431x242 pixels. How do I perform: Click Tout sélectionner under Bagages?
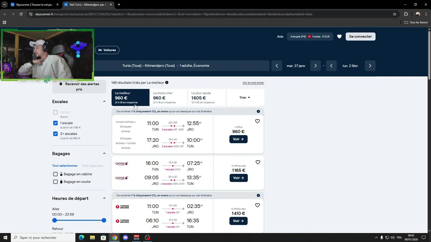pyautogui.click(x=65, y=166)
